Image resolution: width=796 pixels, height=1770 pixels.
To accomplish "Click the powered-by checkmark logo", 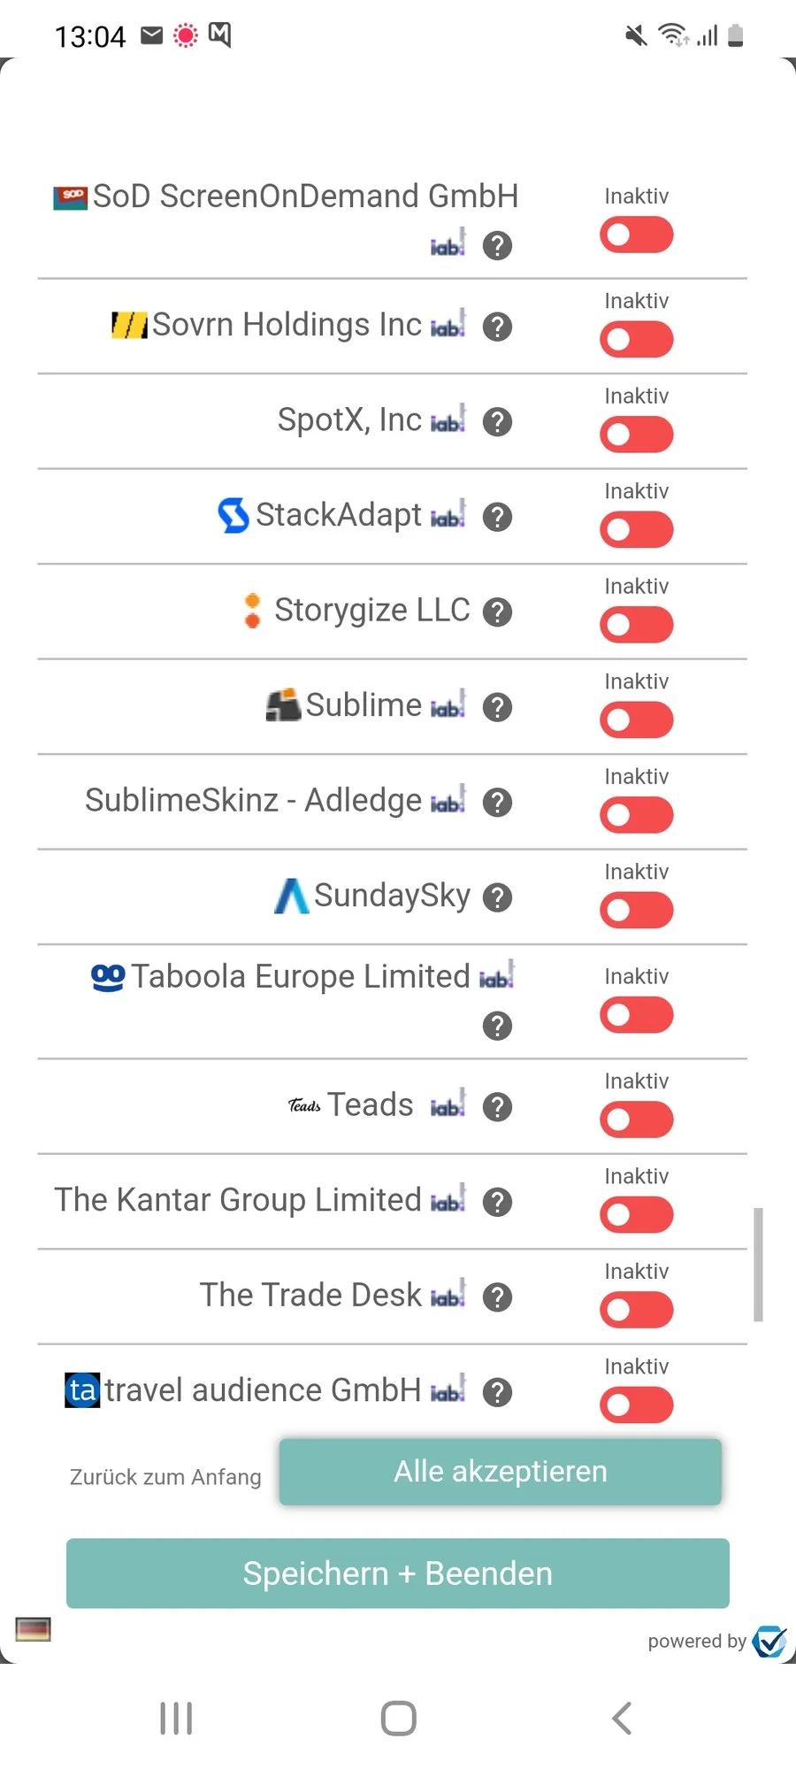I will pos(769,1642).
